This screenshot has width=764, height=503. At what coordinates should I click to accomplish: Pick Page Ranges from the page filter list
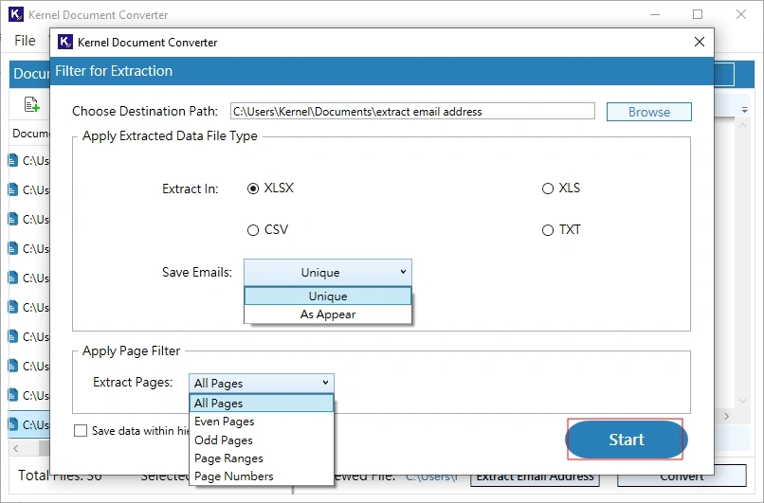point(262,458)
